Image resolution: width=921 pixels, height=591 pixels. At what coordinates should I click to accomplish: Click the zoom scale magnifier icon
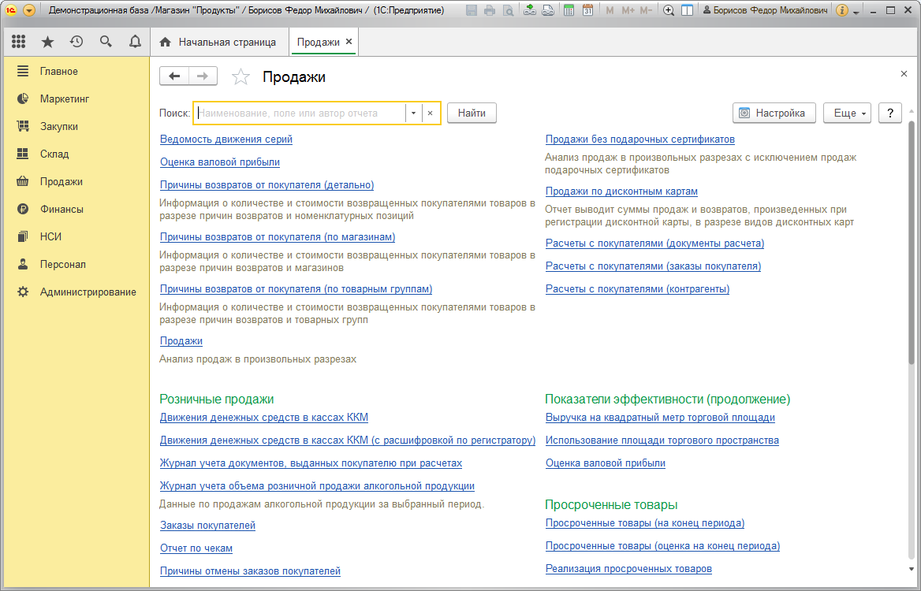[669, 10]
